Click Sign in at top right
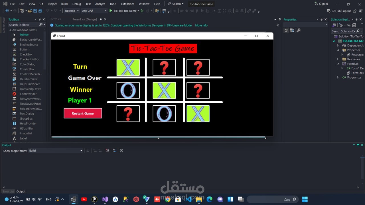Image resolution: width=365 pixels, height=205 pixels. pyautogui.click(x=321, y=4)
